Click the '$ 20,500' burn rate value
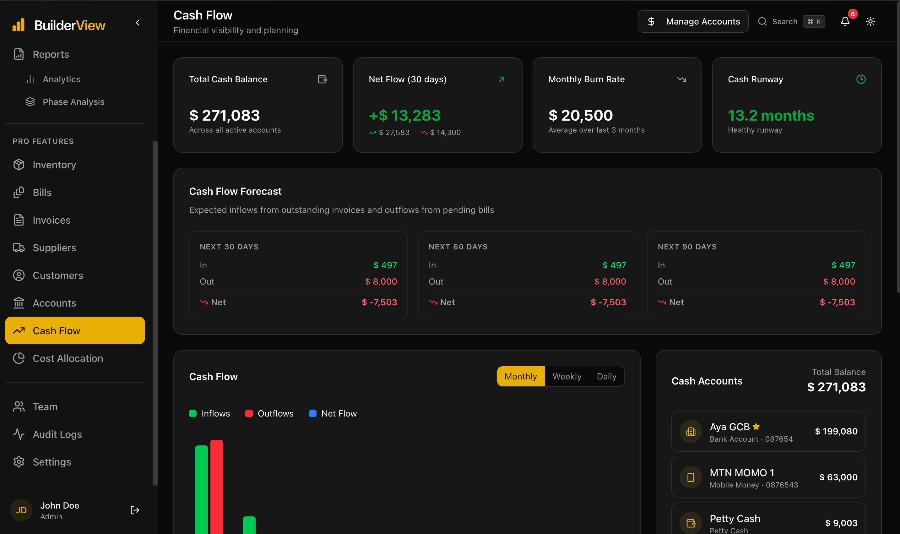Image resolution: width=900 pixels, height=534 pixels. (581, 116)
